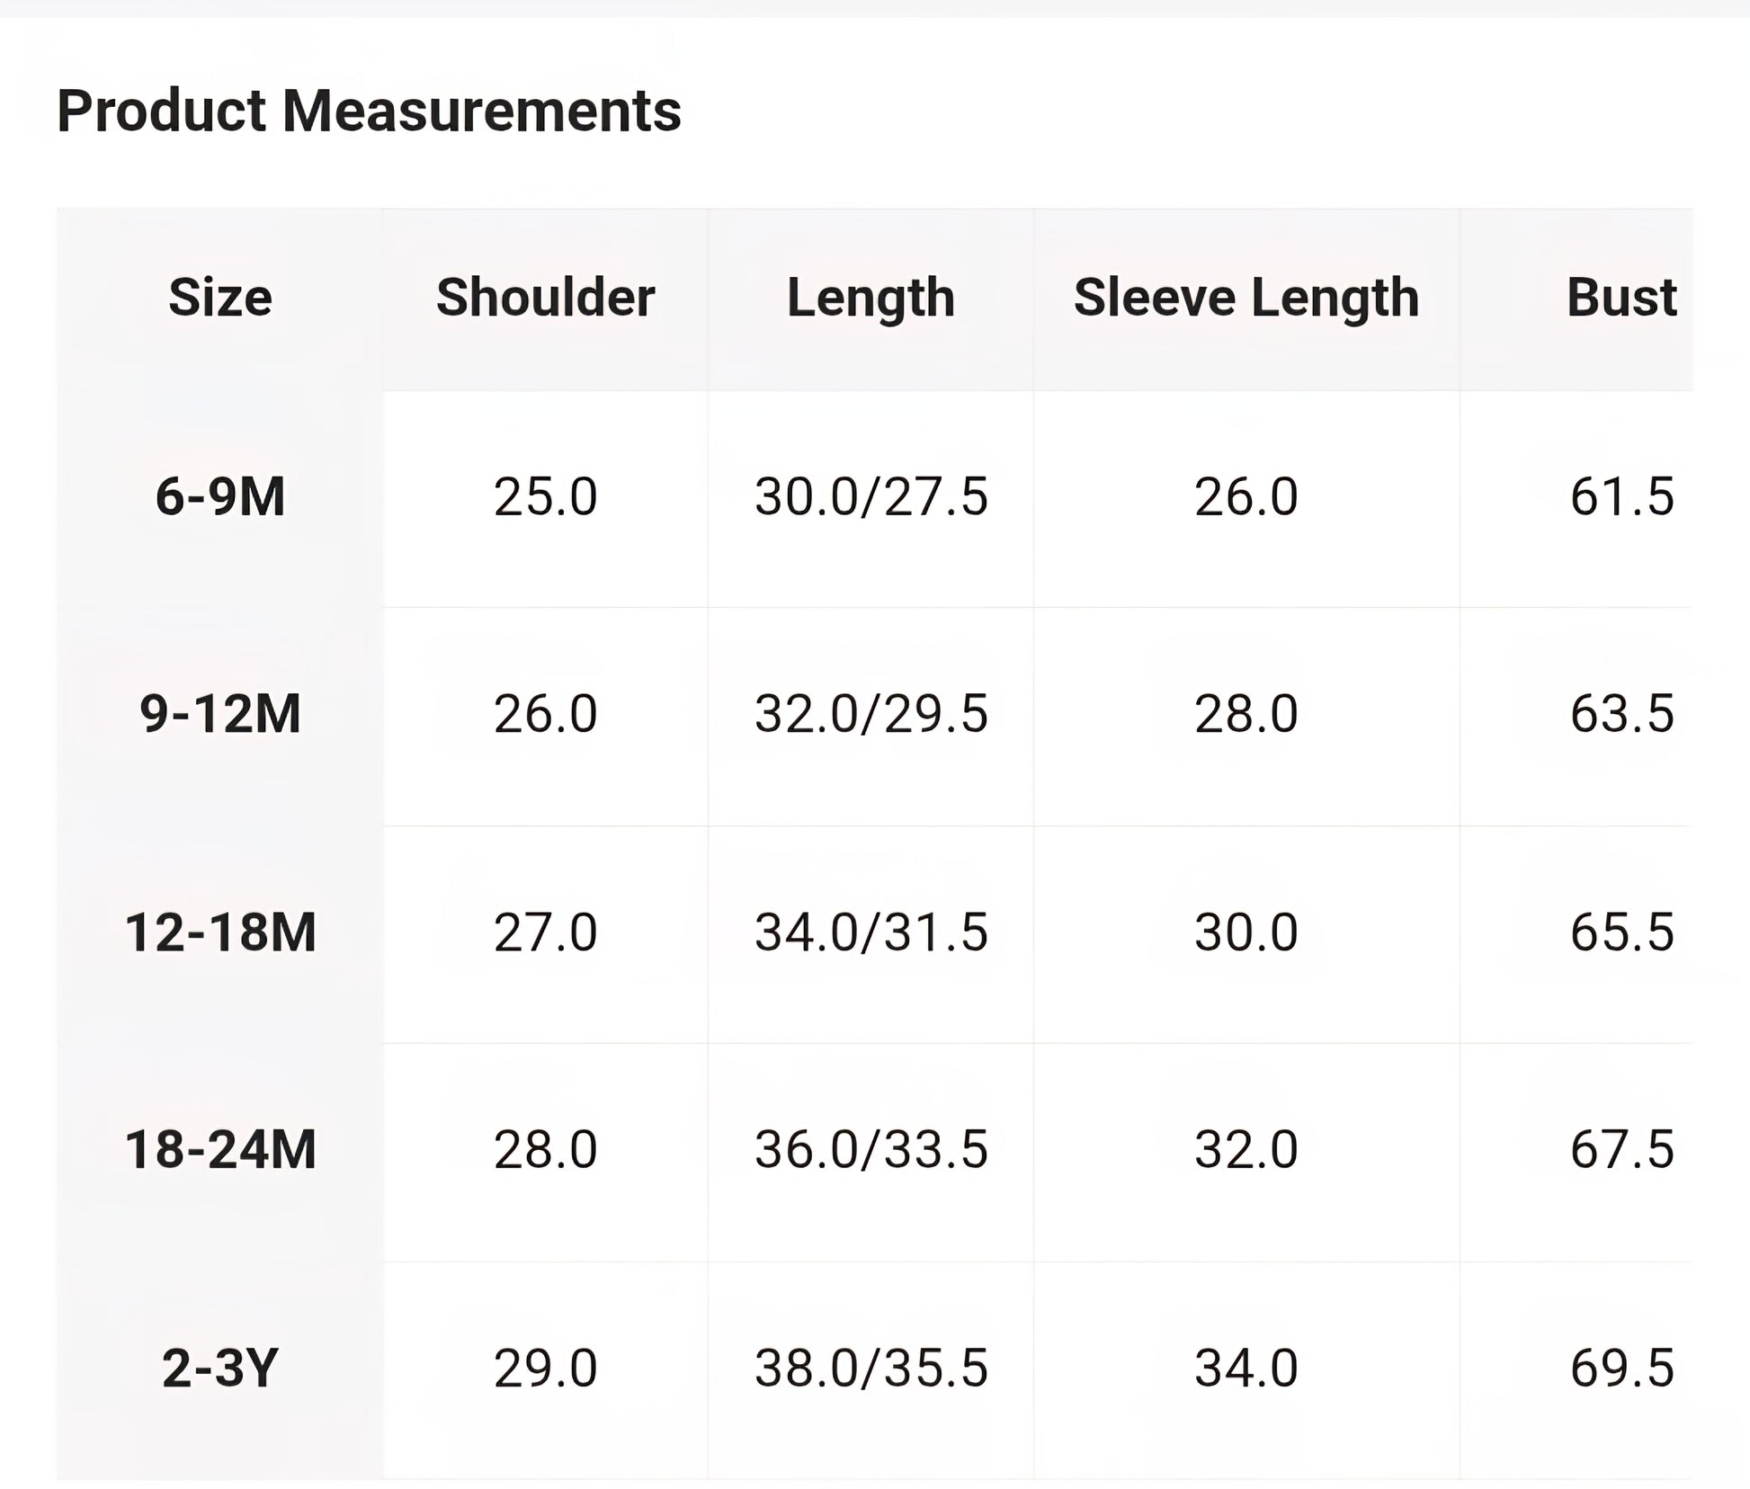Select the 38.0/35.5 length cell
The image size is (1750, 1489).
coord(871,1368)
